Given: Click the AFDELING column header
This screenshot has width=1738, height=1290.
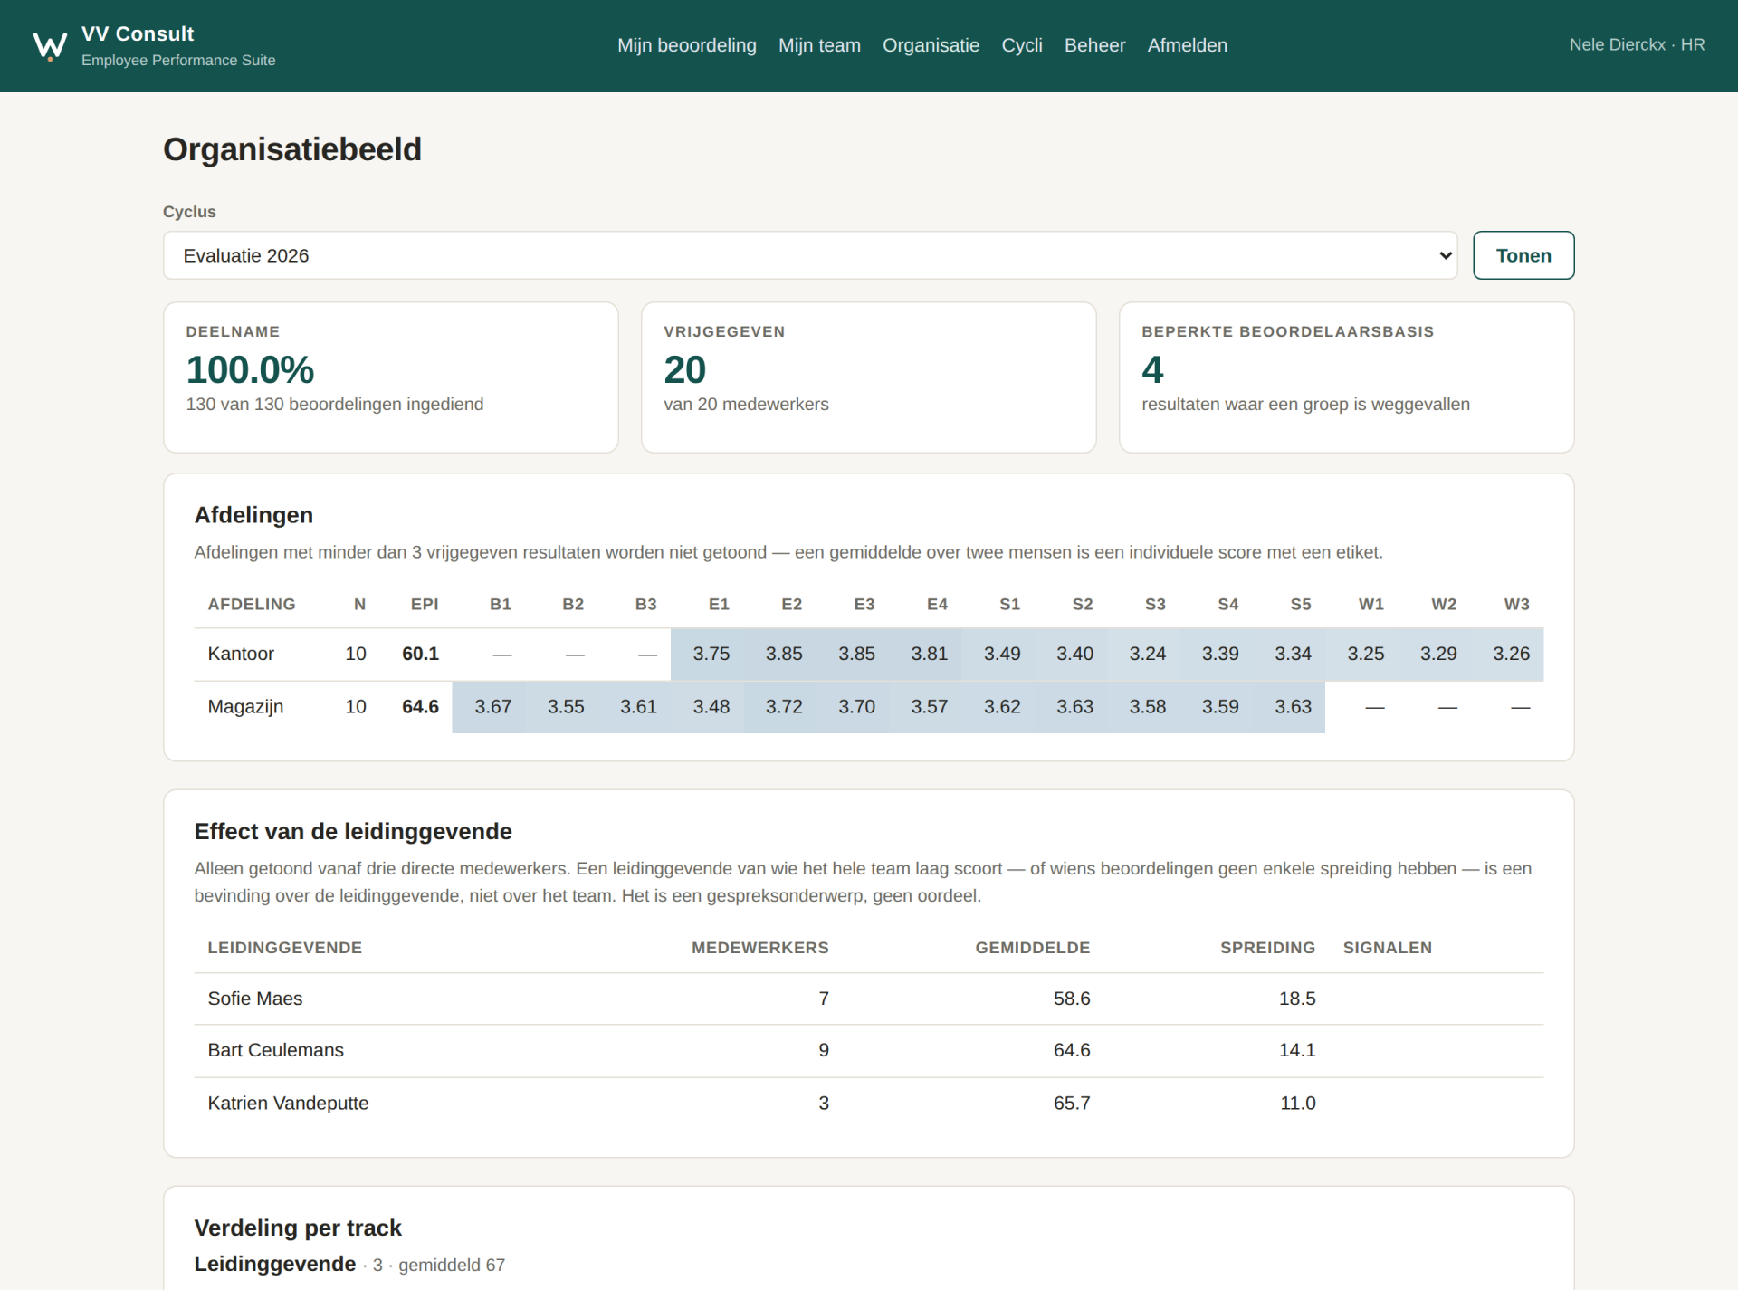Looking at the screenshot, I should click(252, 604).
